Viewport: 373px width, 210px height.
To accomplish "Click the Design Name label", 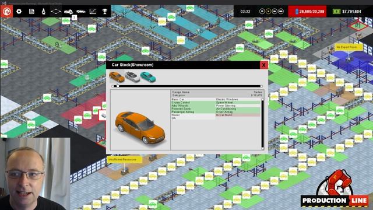I will point(181,92).
